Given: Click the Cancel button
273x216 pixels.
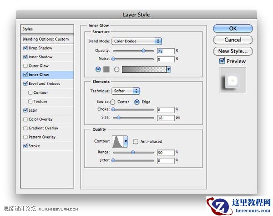Looking at the screenshot, I should click(233, 40).
